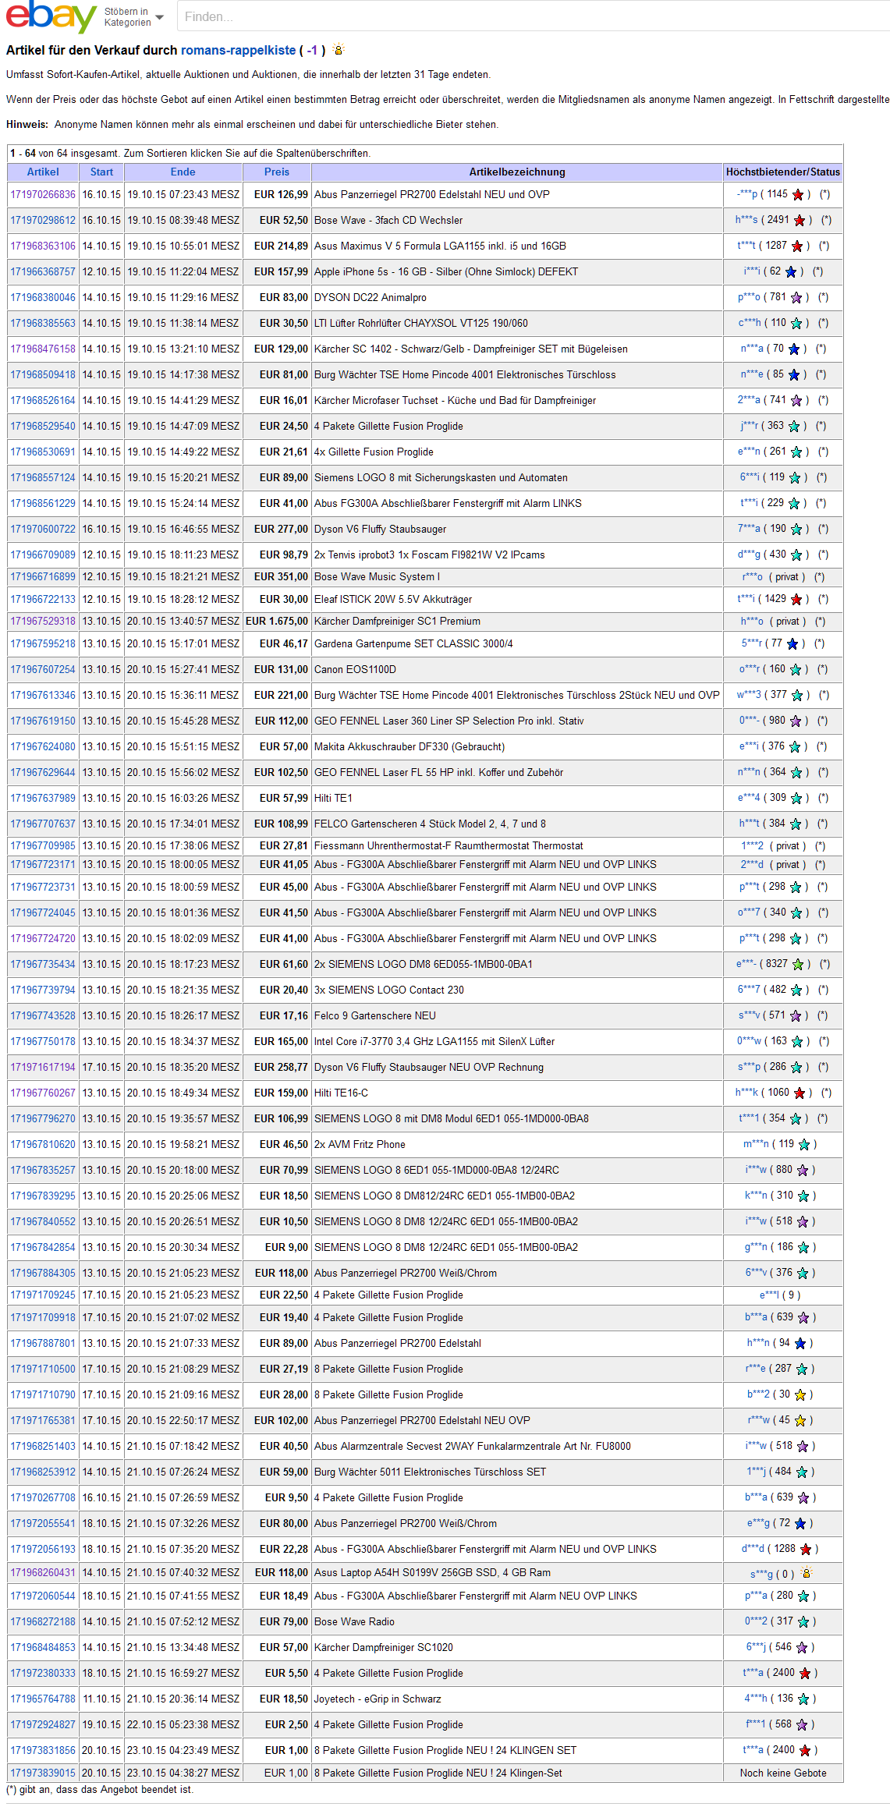Click the eBay logo
Viewport: 890px width, 1814px height.
tap(51, 17)
